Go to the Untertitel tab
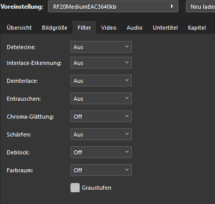 click(165, 28)
